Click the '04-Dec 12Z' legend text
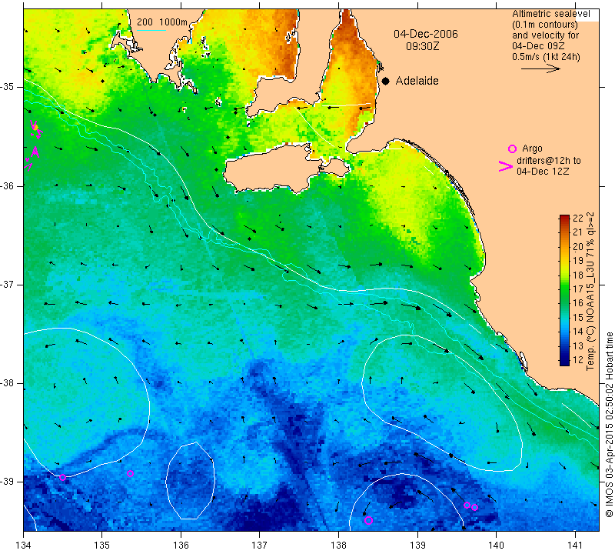Viewport: 615px width, 554px height. tap(543, 172)
